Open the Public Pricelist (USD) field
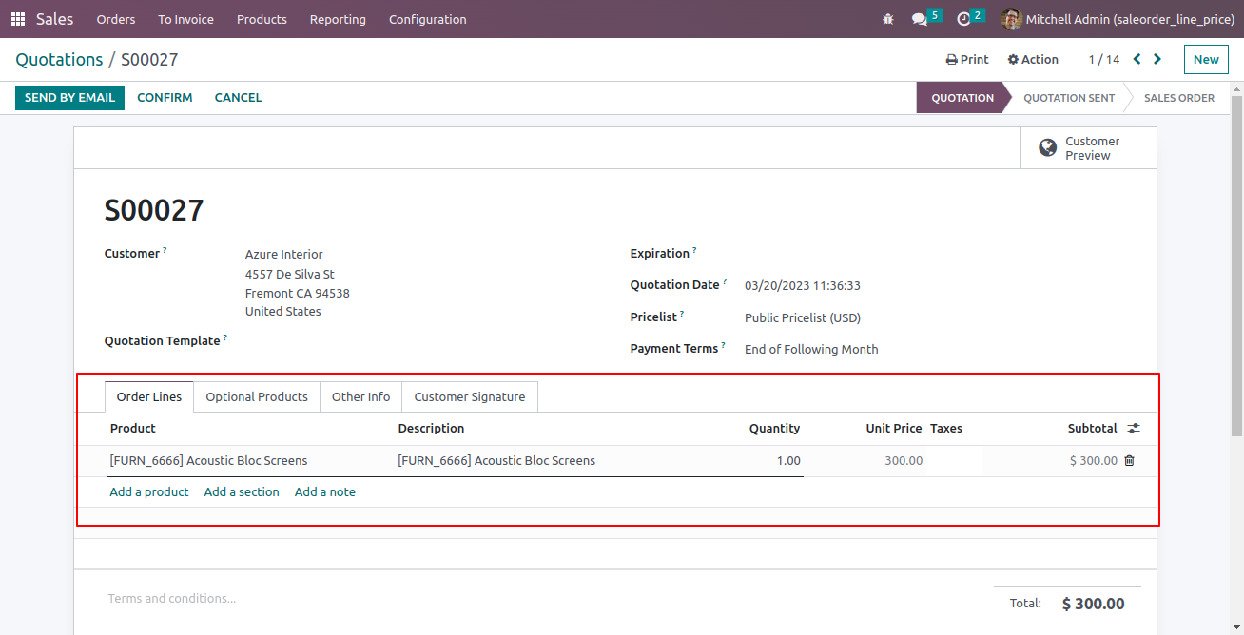Viewport: 1244px width, 635px height. (803, 317)
